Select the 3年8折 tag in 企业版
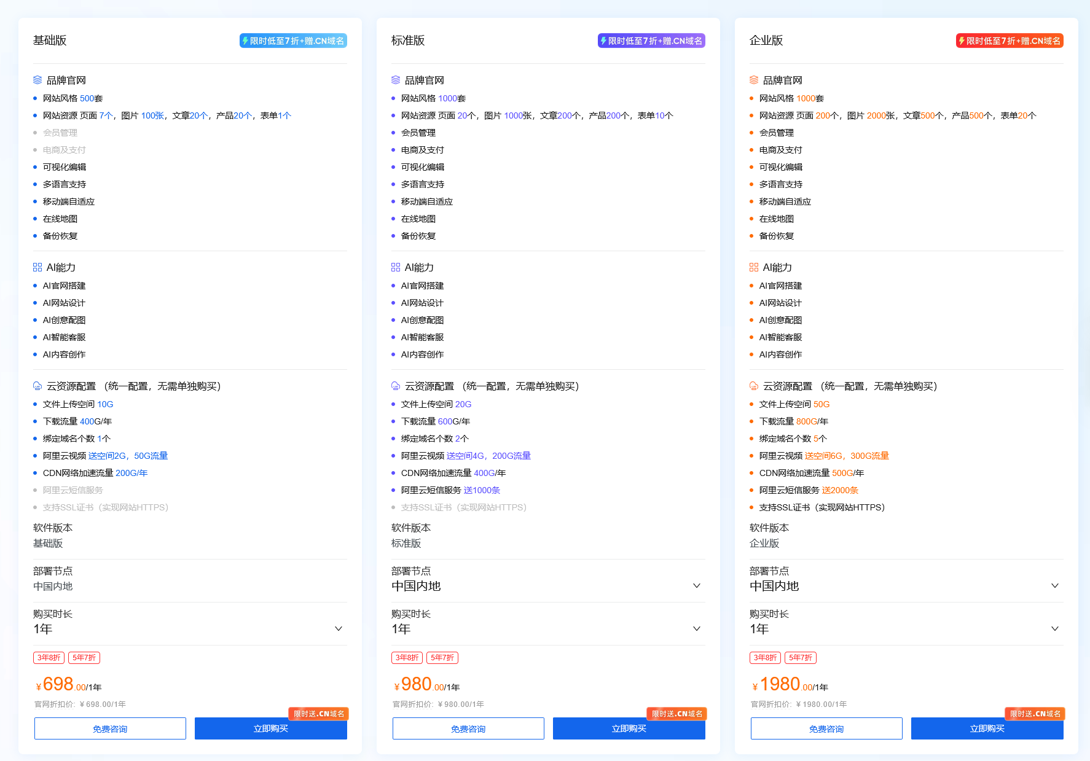This screenshot has width=1090, height=761. point(765,658)
